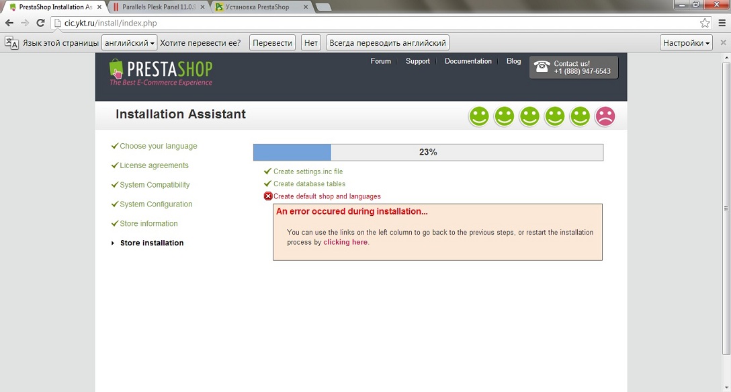Restart installation via clicking here link
The image size is (731, 392).
coord(345,242)
